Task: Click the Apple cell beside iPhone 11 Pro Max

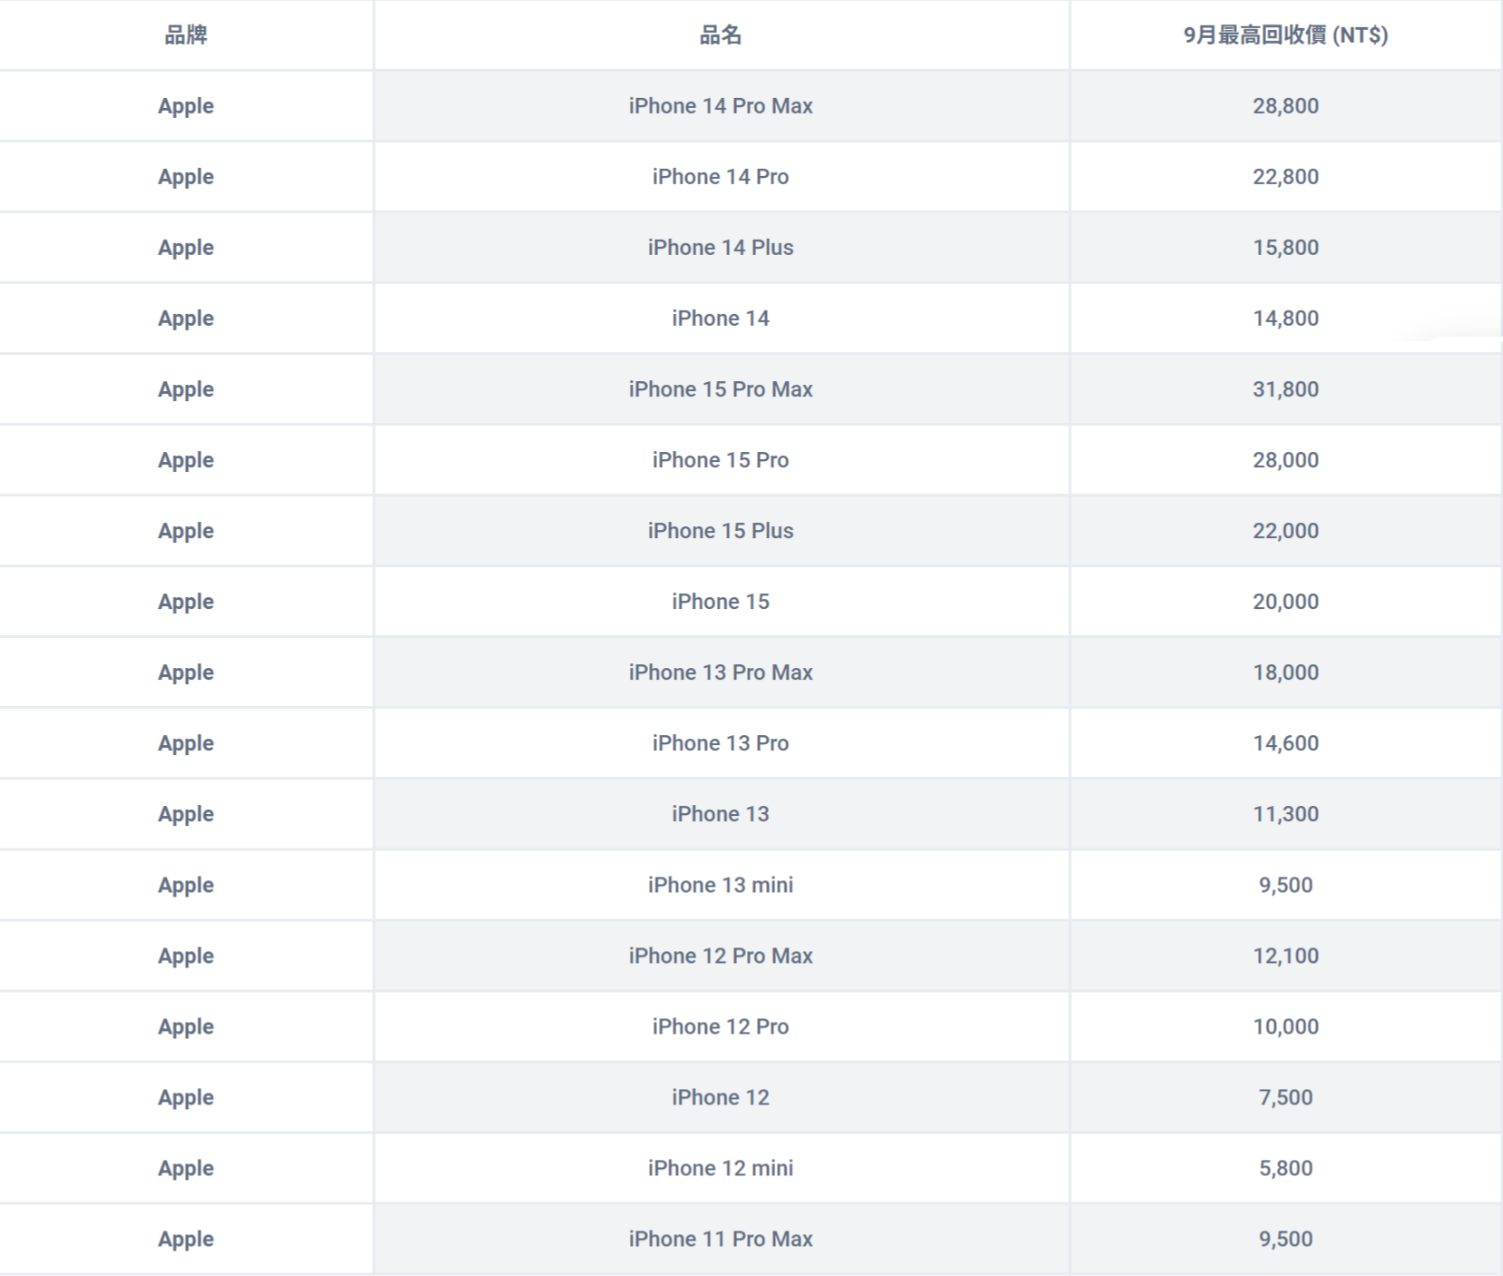Action: coord(186,1239)
